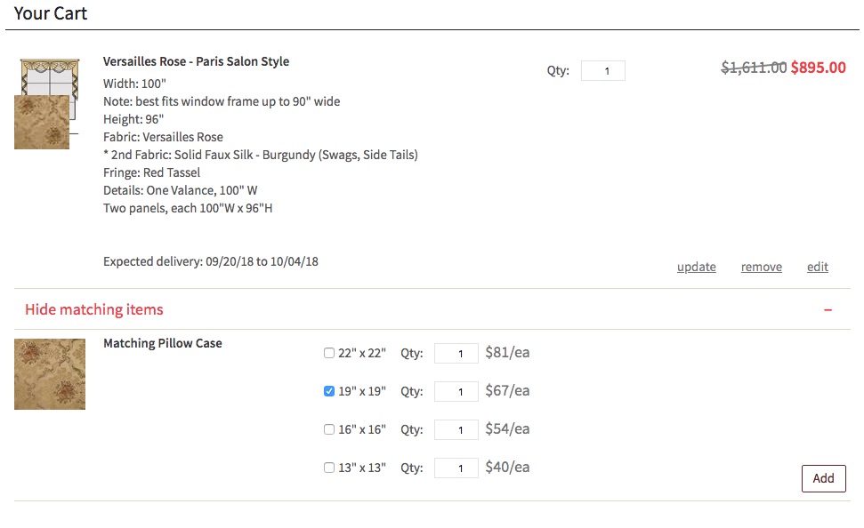Click the update link for cart item

click(696, 267)
